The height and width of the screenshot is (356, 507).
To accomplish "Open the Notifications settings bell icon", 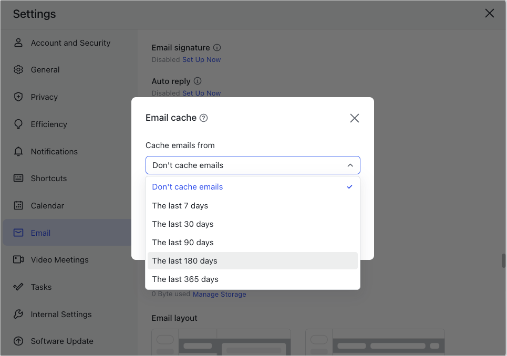I will (x=18, y=151).
